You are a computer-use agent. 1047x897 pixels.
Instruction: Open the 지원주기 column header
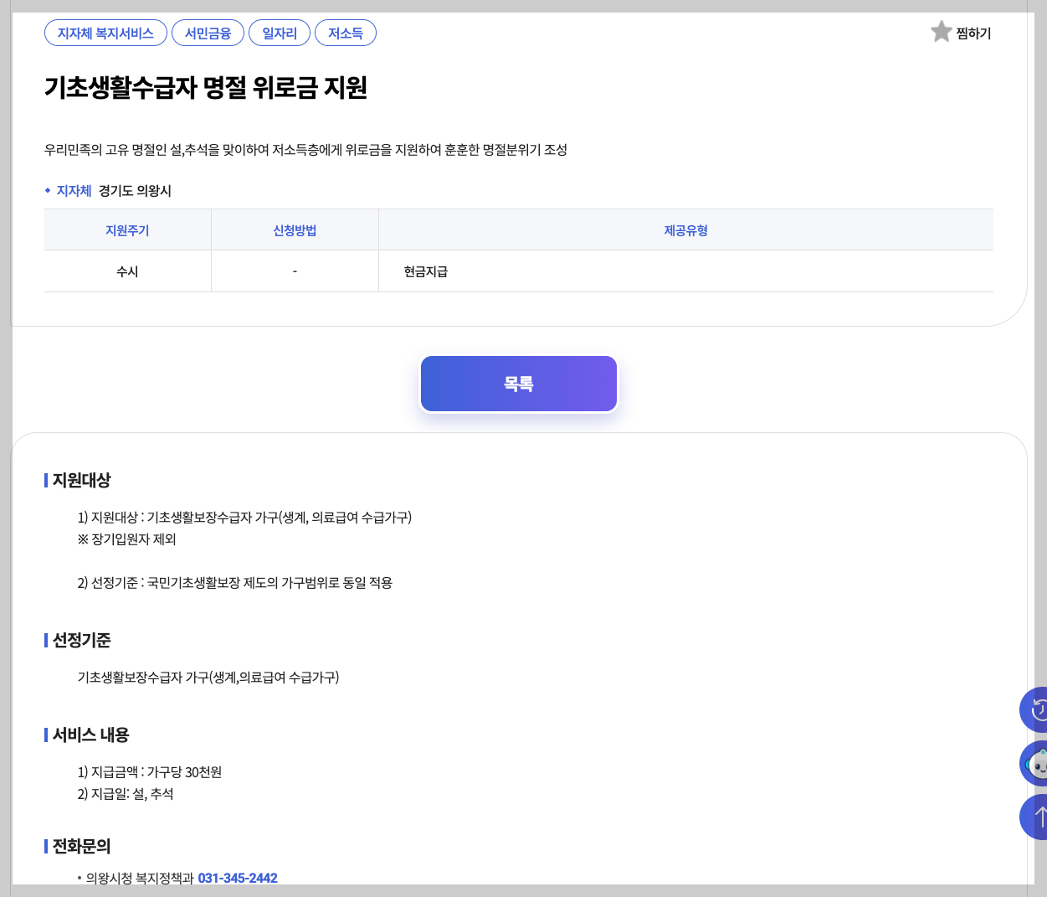click(x=127, y=230)
